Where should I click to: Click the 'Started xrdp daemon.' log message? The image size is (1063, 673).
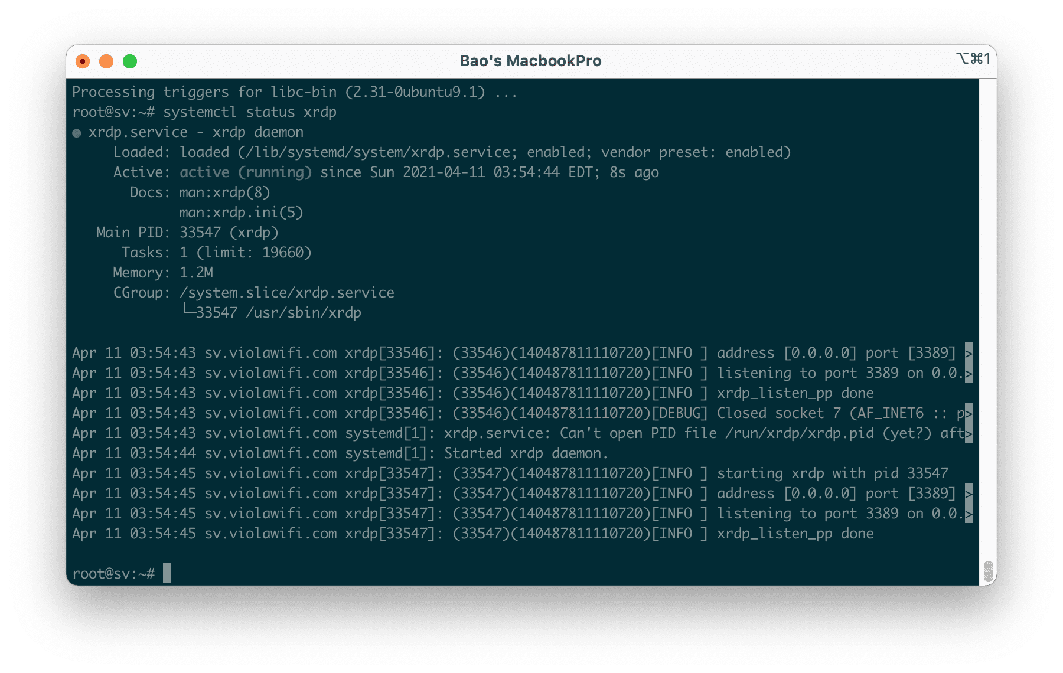(526, 453)
